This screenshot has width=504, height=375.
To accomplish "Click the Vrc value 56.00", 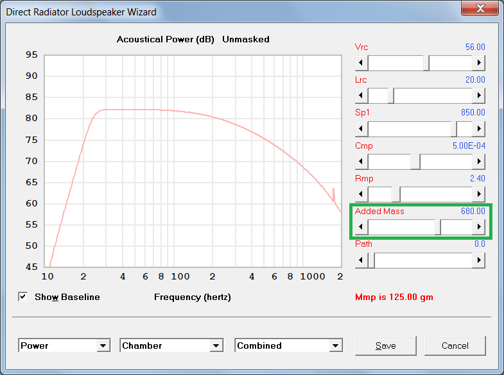I will 475,47.
